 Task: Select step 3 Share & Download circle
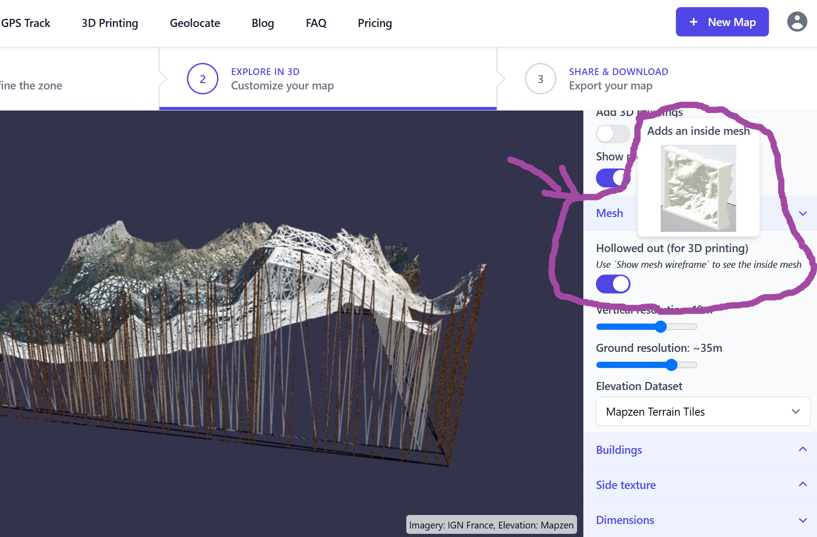540,79
